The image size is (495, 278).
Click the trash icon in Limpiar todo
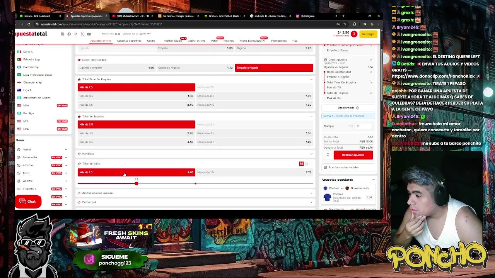pyautogui.click(x=357, y=108)
